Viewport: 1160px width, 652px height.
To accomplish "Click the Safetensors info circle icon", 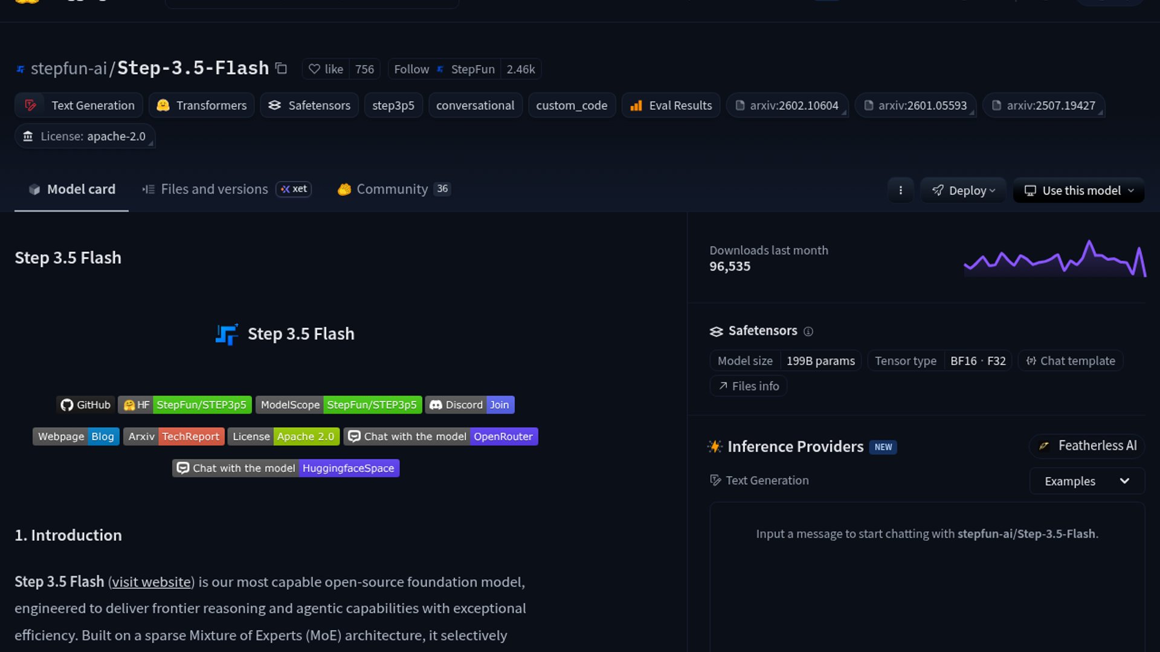I will click(808, 331).
